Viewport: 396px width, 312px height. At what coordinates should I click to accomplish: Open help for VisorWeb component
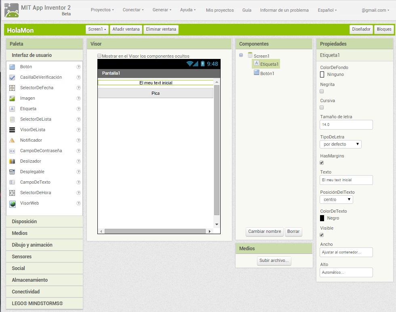(x=78, y=203)
